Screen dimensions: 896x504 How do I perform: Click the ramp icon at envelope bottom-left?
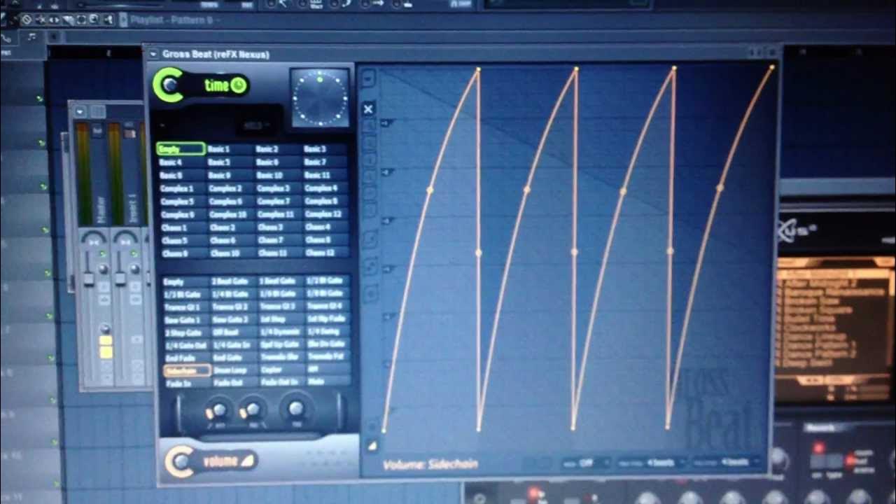click(x=372, y=445)
